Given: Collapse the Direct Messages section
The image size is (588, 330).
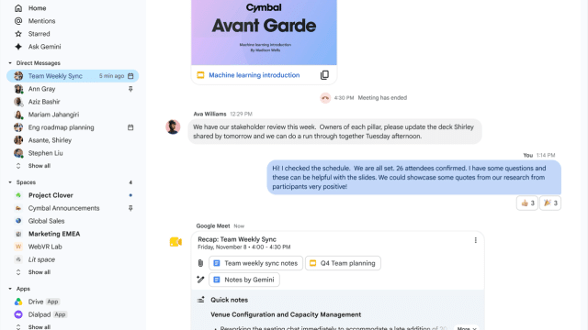Looking at the screenshot, I should pos(10,63).
